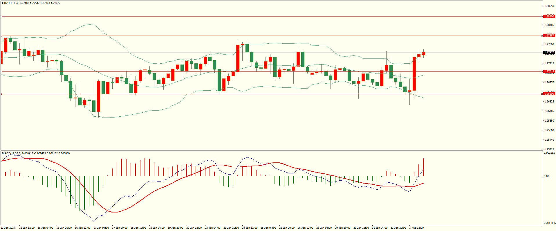The height and width of the screenshot is (231, 556).
Task: Click the 1.25215 price scale value
Action: coord(550,149)
